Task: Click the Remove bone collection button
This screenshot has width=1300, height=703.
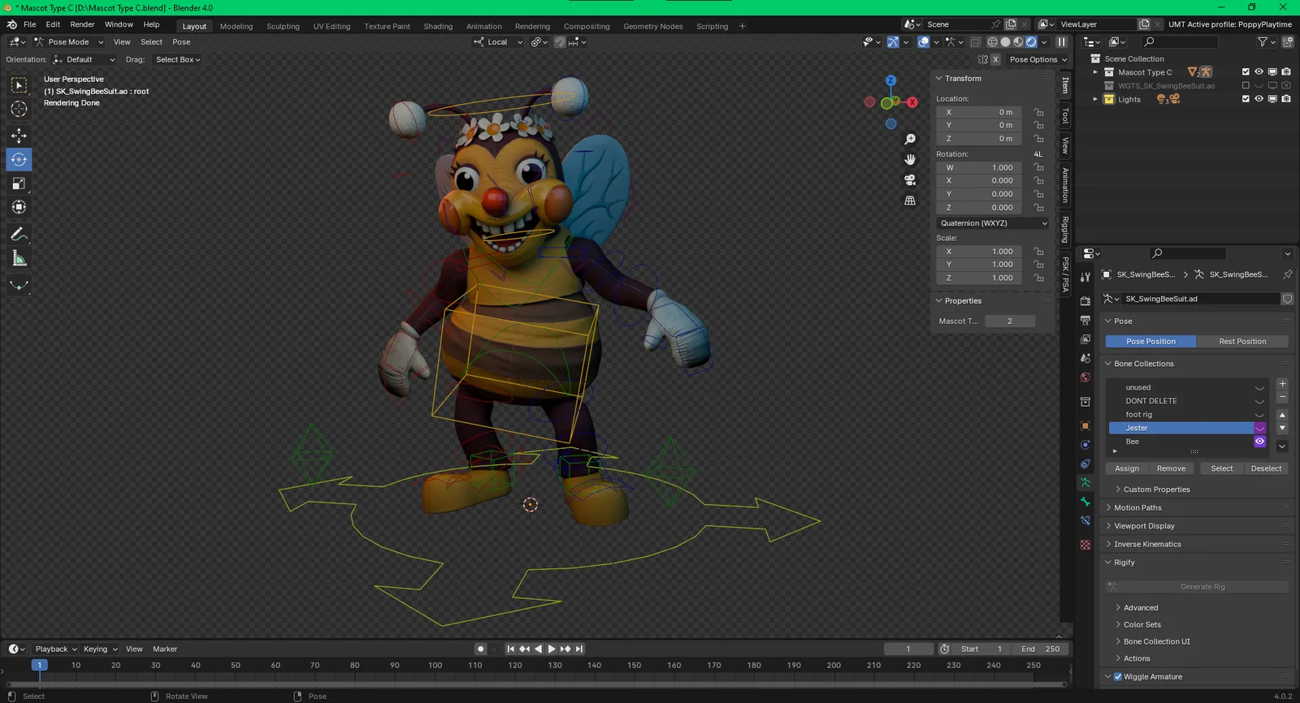Action: 1171,468
